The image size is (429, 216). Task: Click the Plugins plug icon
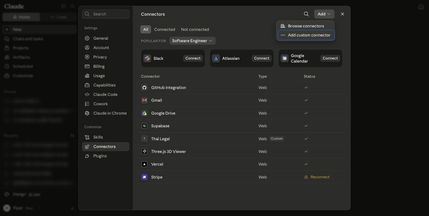coord(87,156)
